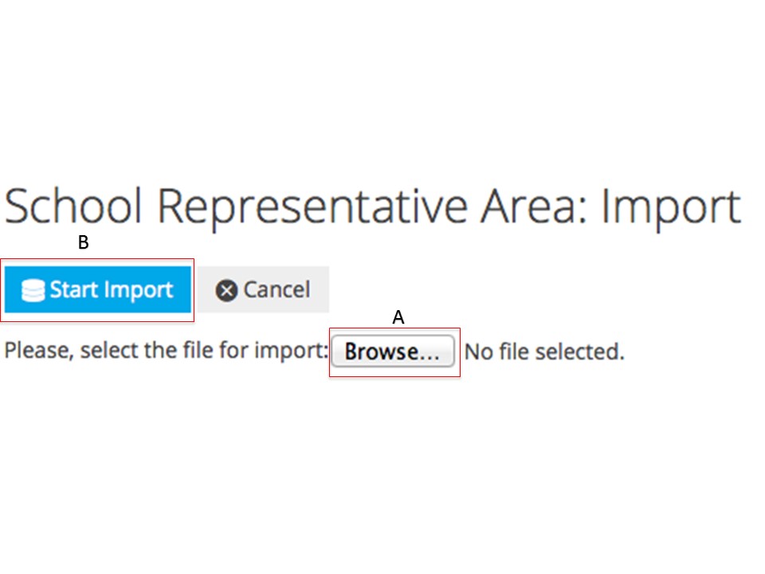The height and width of the screenshot is (574, 765).
Task: Click the 'Cancel' text label of the grey button
Action: pos(277,290)
